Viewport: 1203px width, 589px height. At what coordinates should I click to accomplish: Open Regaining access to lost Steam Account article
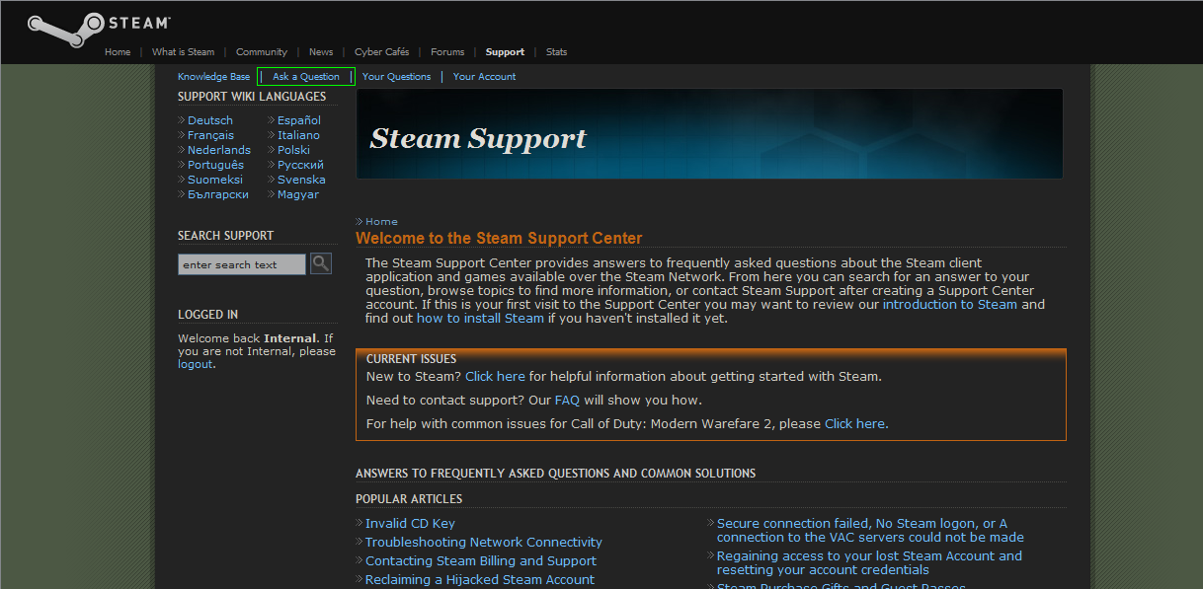(869, 563)
